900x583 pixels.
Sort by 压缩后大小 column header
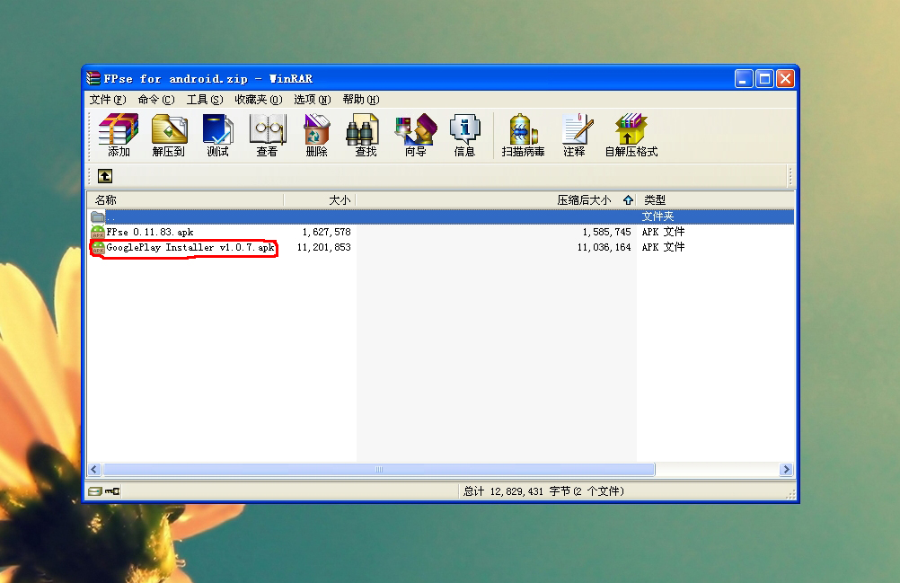[497, 199]
